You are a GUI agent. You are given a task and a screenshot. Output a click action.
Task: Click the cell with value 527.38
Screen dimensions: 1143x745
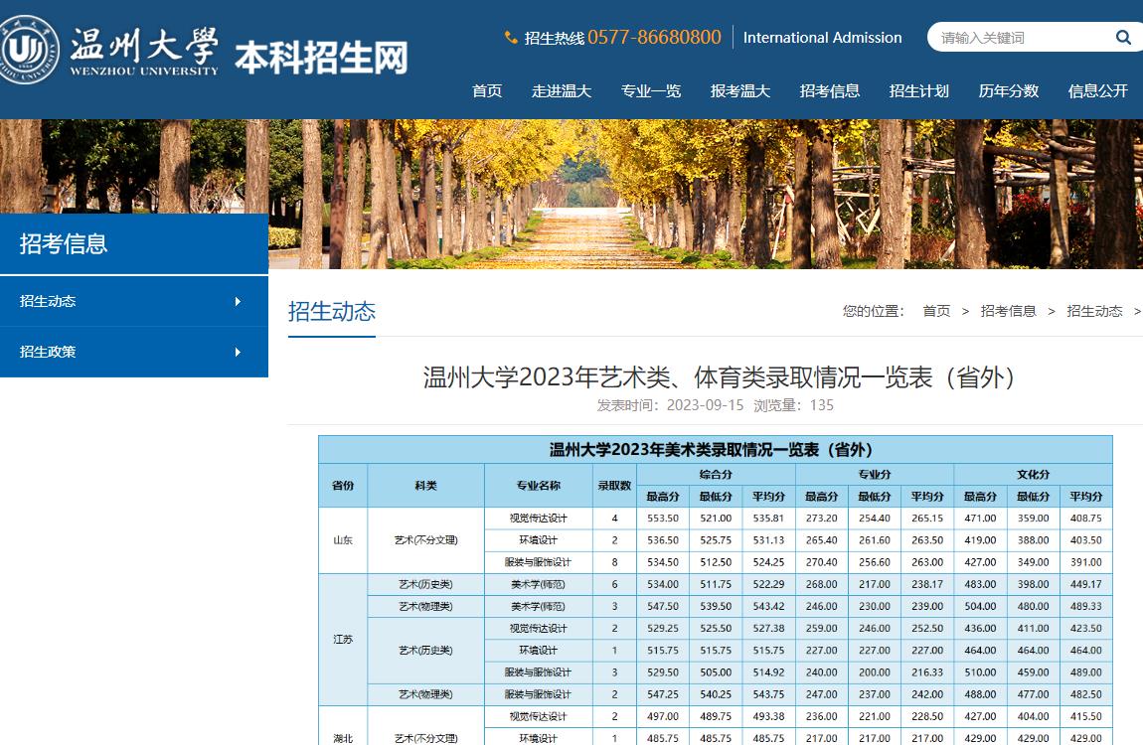pyautogui.click(x=769, y=628)
